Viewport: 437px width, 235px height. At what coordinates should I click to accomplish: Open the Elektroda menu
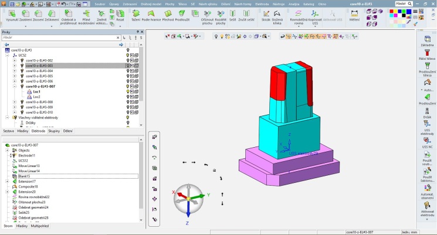(261, 4)
